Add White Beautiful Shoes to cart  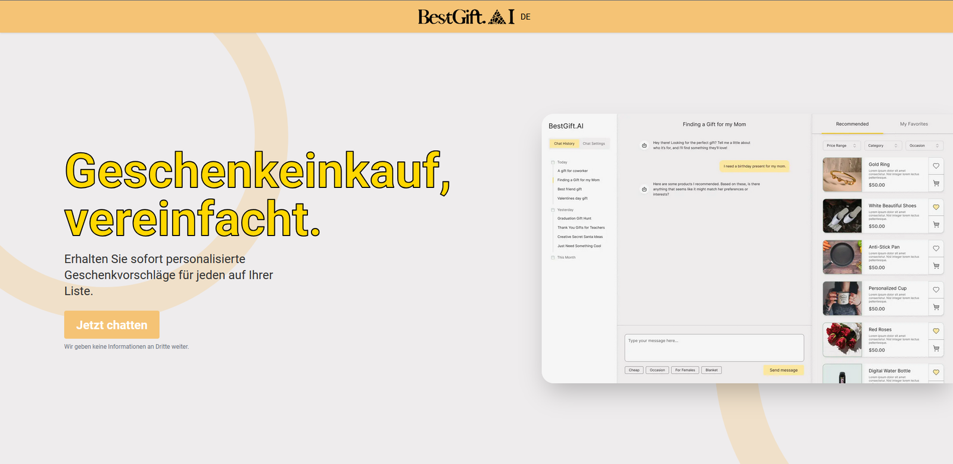pos(936,224)
